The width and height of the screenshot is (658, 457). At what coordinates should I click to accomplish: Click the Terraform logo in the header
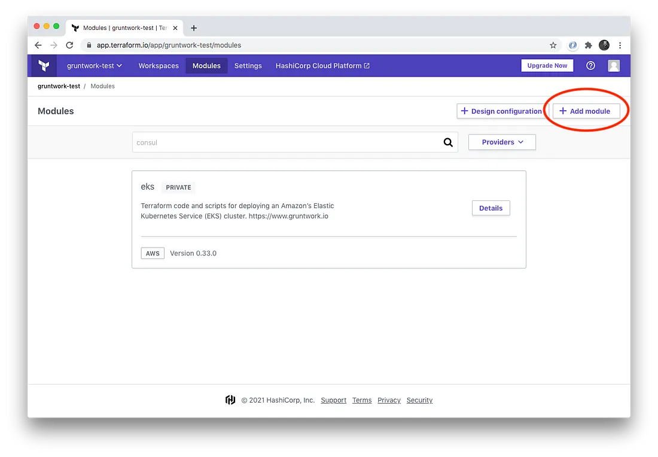[x=44, y=65]
